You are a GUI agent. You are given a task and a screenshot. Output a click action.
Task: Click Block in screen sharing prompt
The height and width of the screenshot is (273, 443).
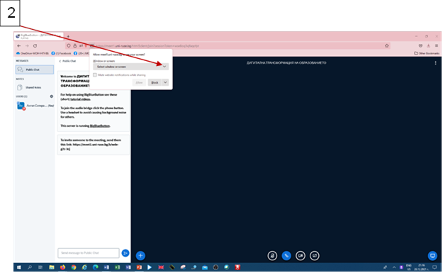pyautogui.click(x=155, y=82)
